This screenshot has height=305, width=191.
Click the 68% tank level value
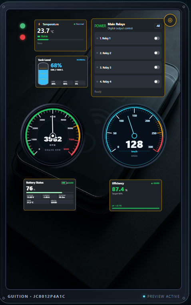[x=56, y=65]
